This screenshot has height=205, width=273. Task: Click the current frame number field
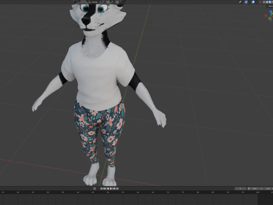pos(241,188)
